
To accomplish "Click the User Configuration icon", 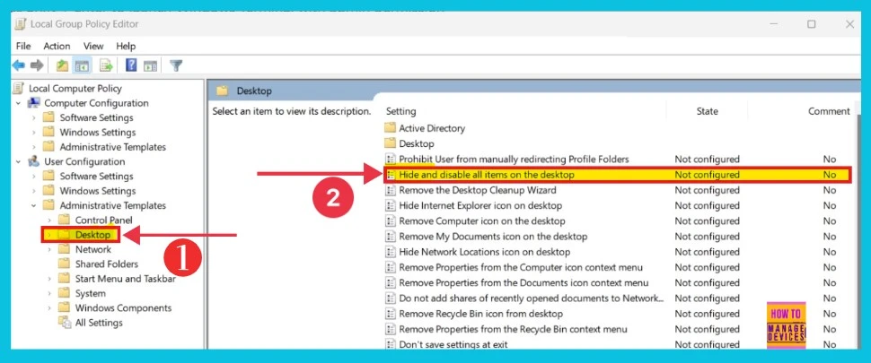I will coord(34,161).
